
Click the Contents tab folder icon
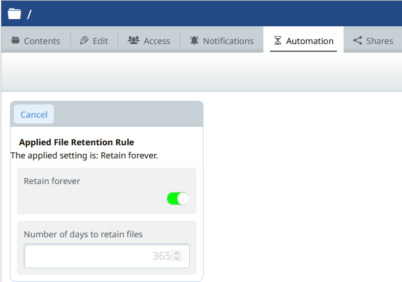tap(15, 41)
